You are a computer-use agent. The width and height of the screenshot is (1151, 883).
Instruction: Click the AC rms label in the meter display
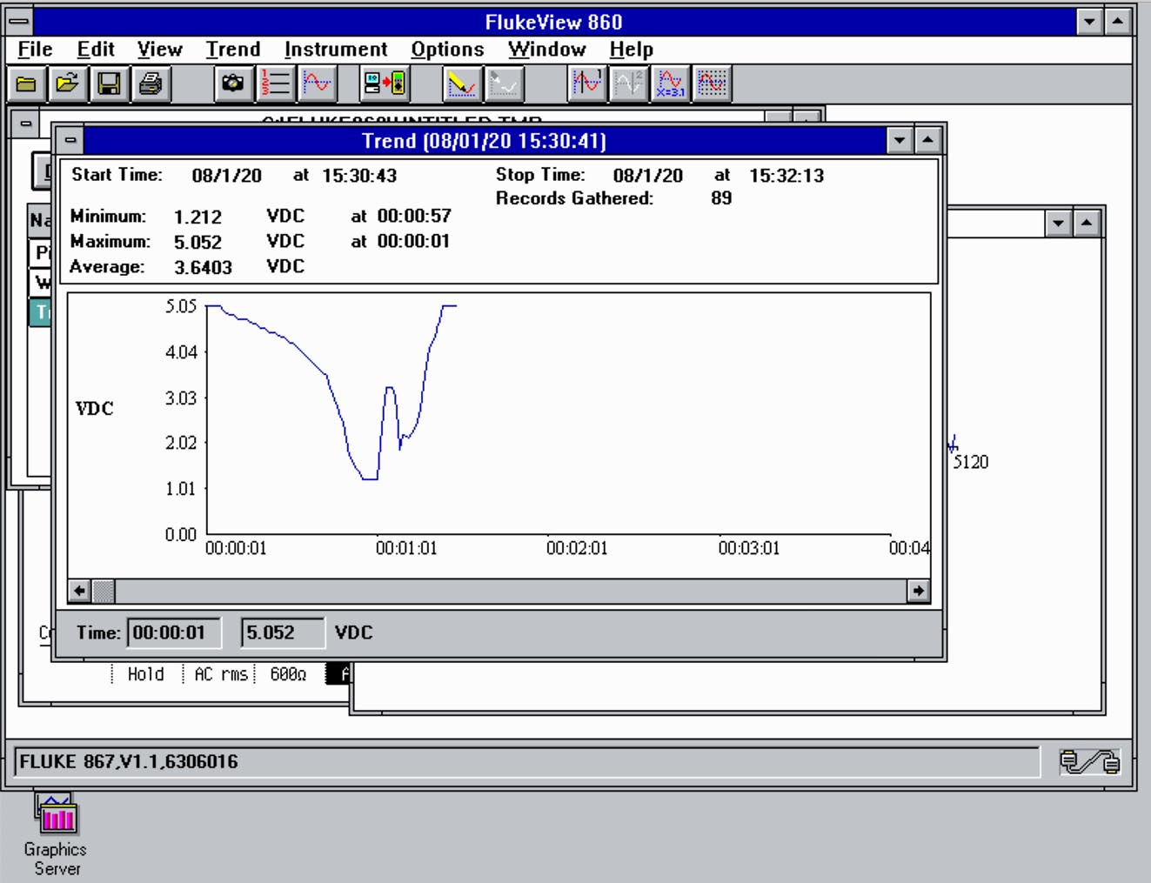point(221,674)
